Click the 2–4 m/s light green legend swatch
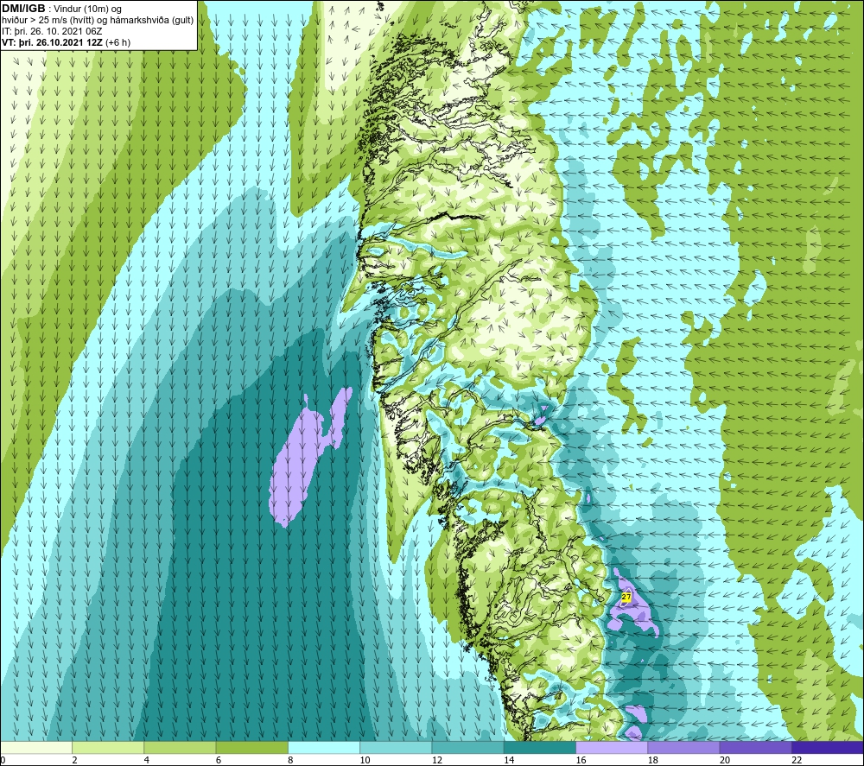 [108, 747]
